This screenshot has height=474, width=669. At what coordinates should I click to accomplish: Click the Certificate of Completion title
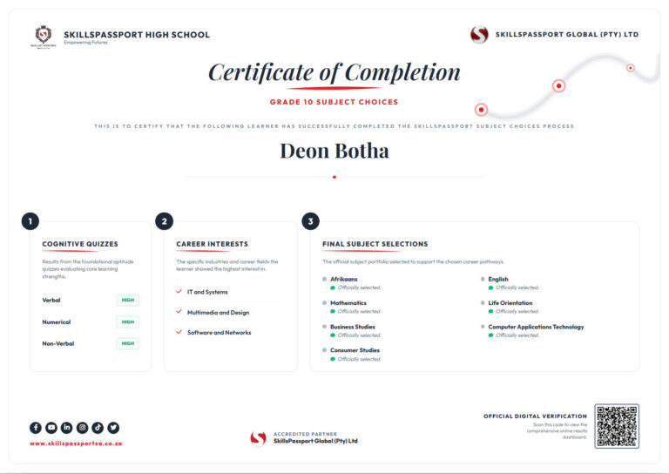coord(334,72)
